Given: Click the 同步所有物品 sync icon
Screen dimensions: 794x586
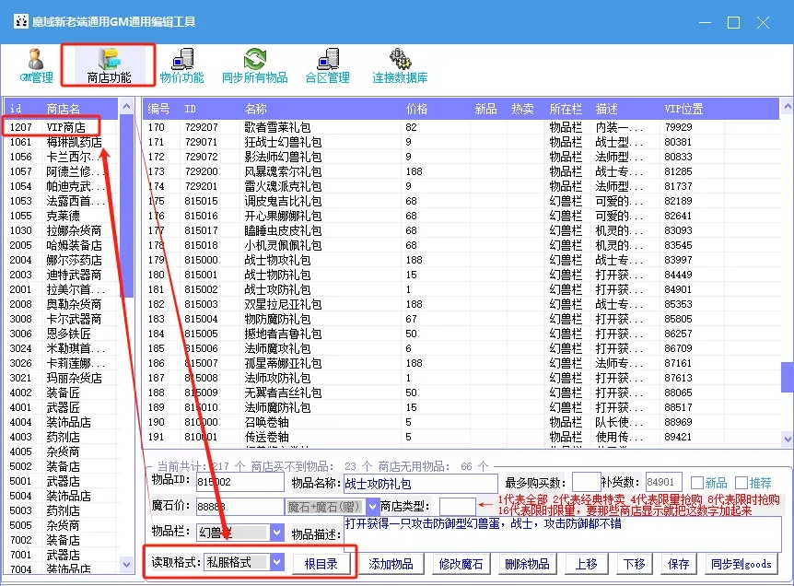Looking at the screenshot, I should (255, 66).
